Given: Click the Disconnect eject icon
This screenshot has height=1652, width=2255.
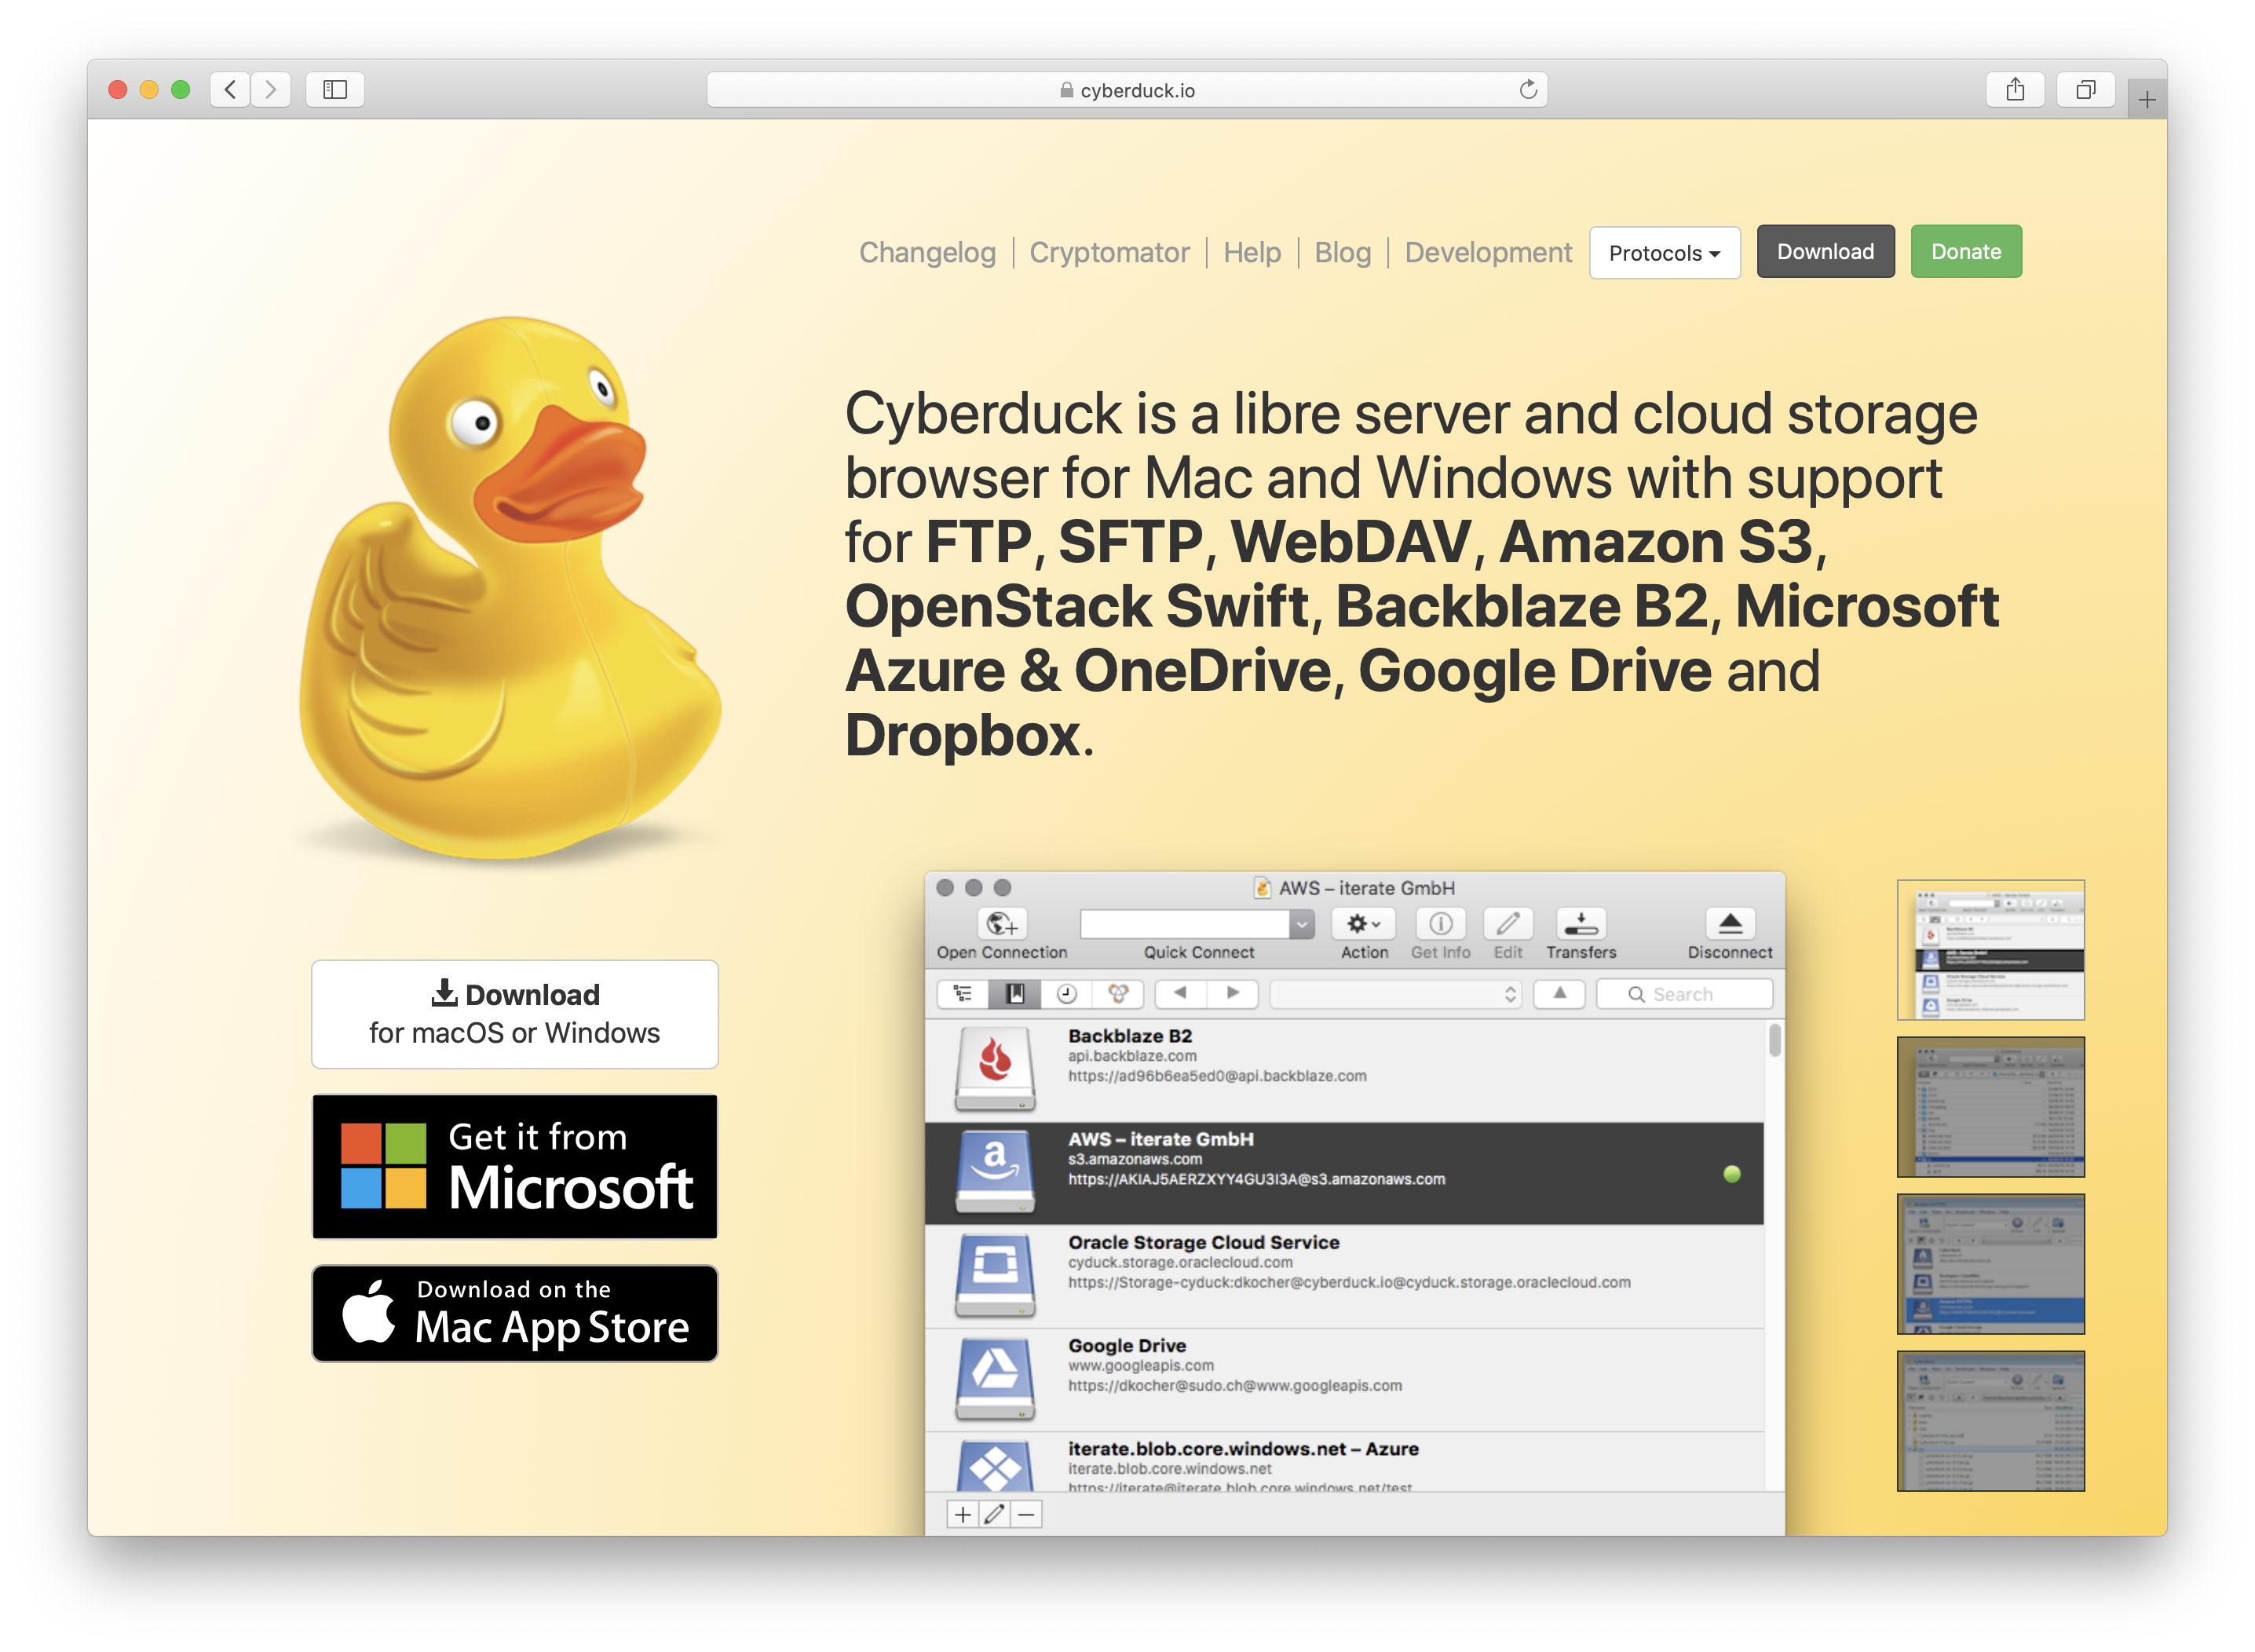Looking at the screenshot, I should [1730, 923].
